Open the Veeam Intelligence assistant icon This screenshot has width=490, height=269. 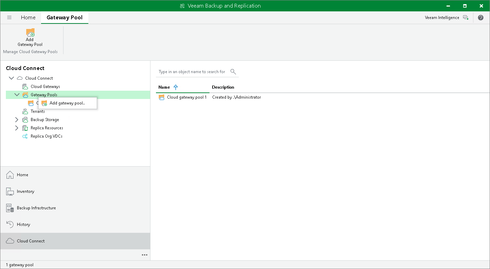click(465, 18)
